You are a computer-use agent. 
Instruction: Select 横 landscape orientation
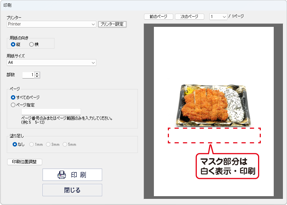click(31, 44)
